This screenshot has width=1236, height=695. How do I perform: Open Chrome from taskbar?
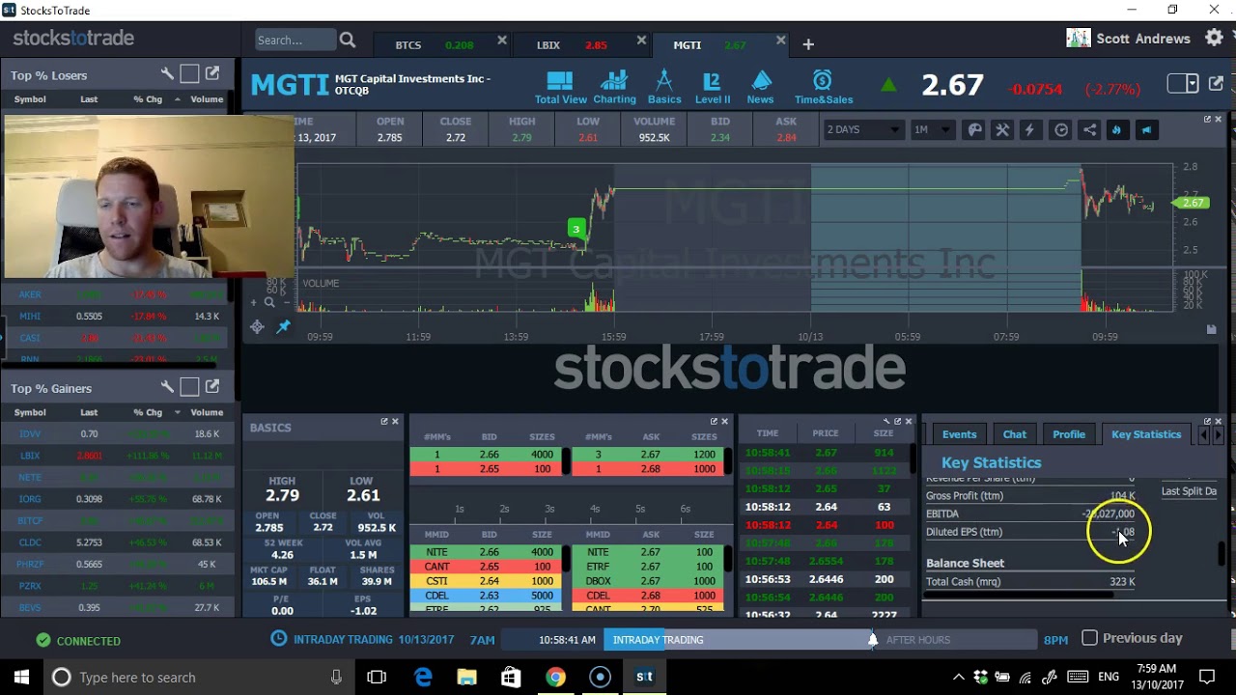(555, 677)
